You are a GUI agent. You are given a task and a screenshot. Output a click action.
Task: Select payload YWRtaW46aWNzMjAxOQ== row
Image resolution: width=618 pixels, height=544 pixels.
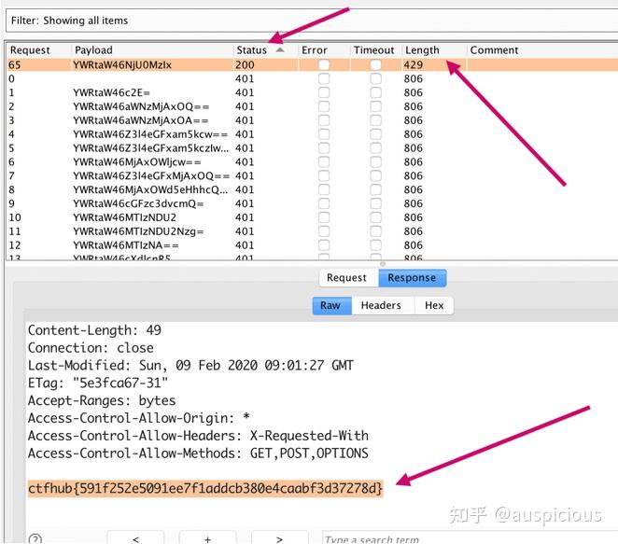click(141, 106)
